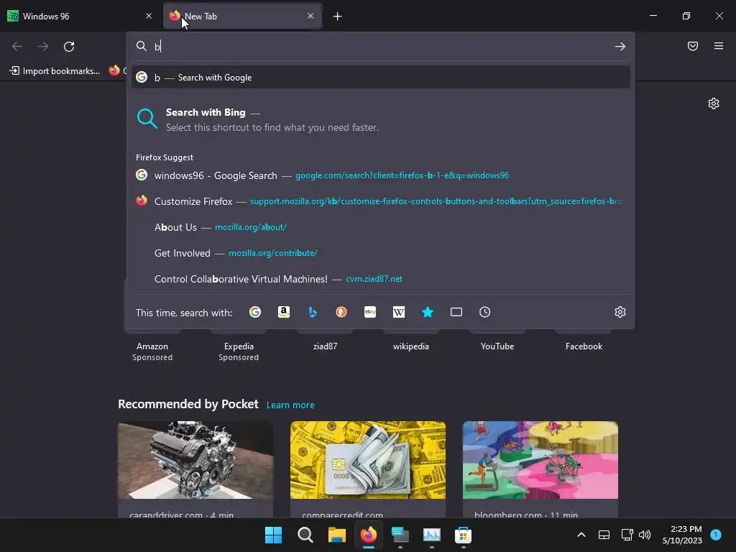Click the Firefox icon in the taskbar

pos(369,535)
